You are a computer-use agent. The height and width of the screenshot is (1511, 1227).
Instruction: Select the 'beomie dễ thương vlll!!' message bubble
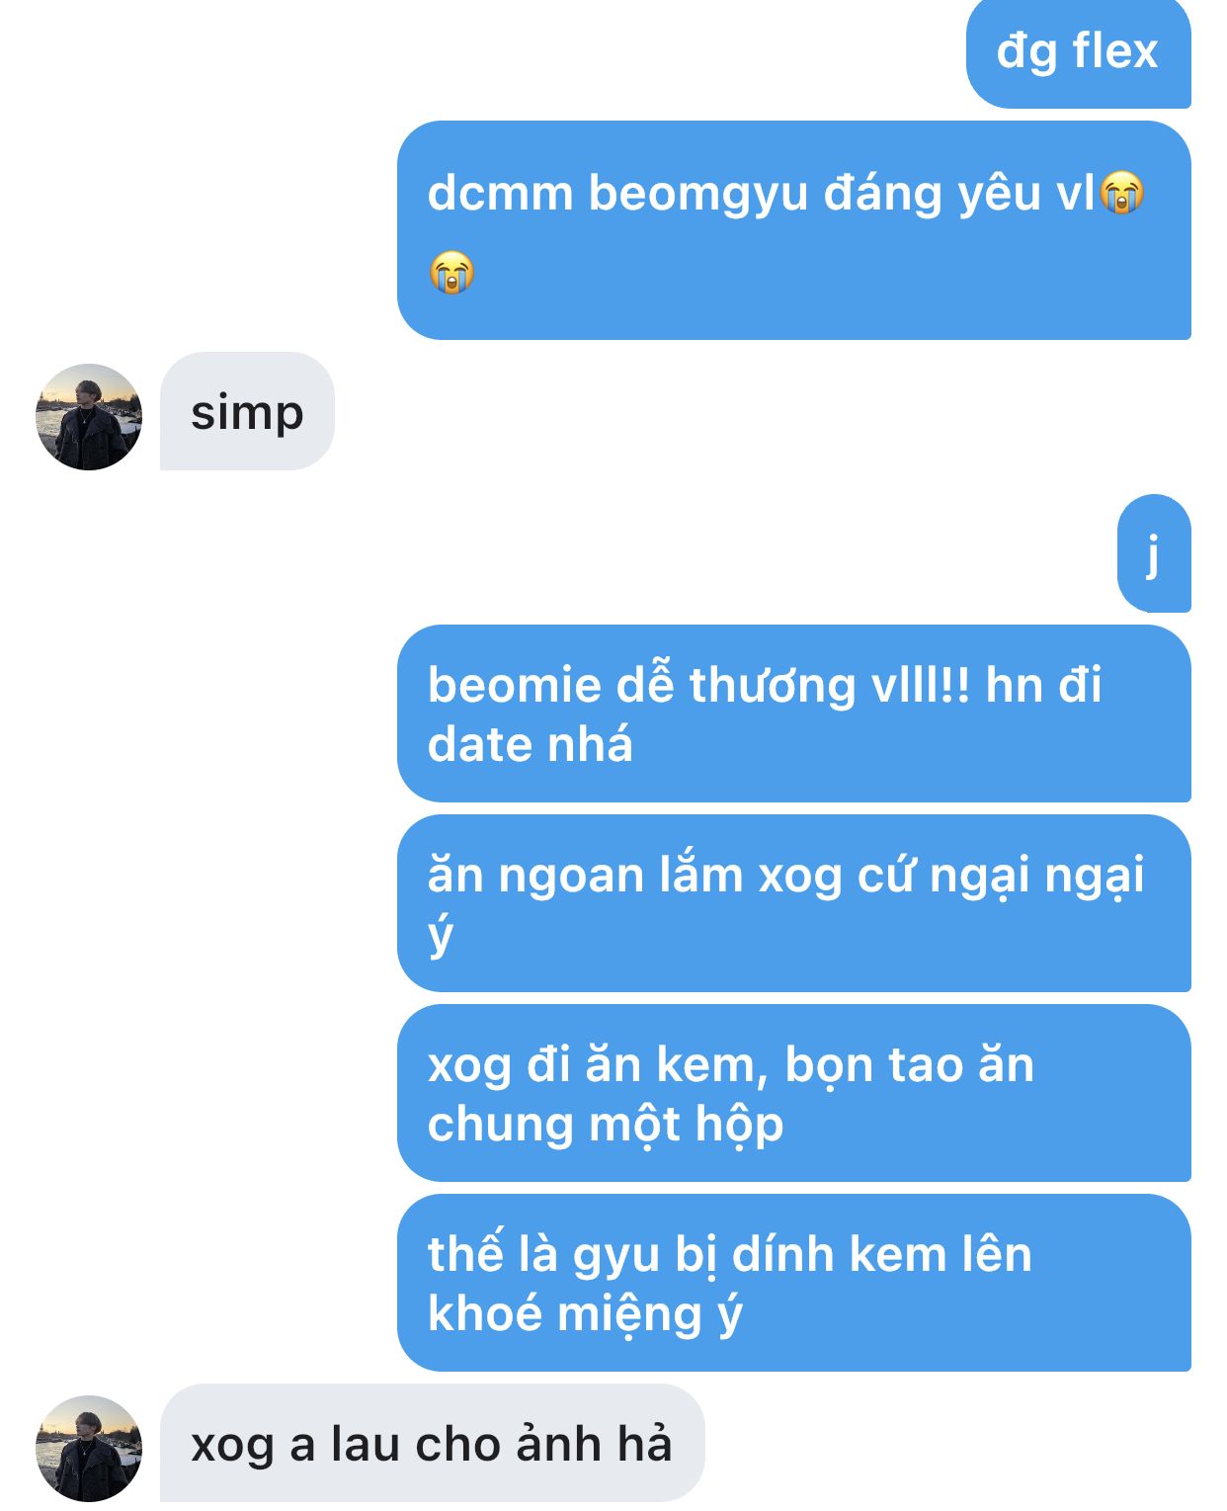pos(794,714)
